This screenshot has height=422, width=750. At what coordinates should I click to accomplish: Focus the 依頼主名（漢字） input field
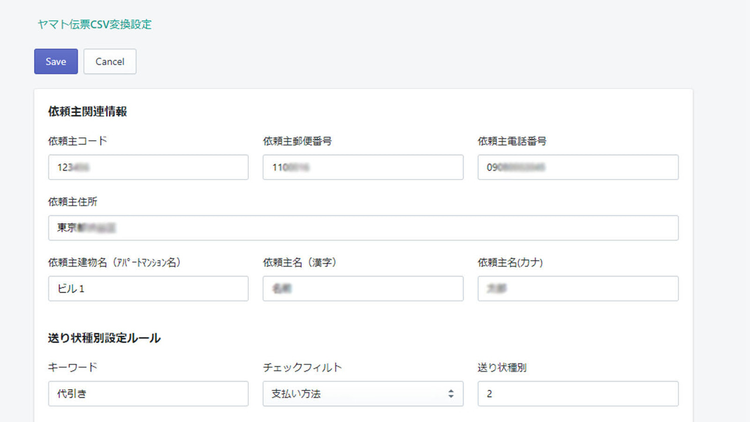(x=363, y=288)
